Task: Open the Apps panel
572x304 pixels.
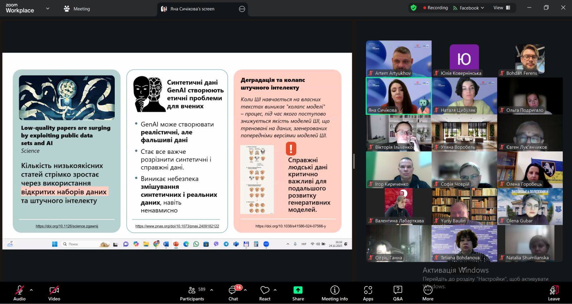Action: pyautogui.click(x=368, y=293)
